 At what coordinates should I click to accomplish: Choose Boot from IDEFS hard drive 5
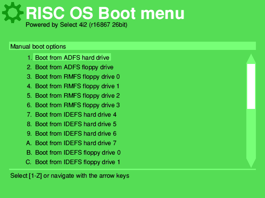(76, 124)
